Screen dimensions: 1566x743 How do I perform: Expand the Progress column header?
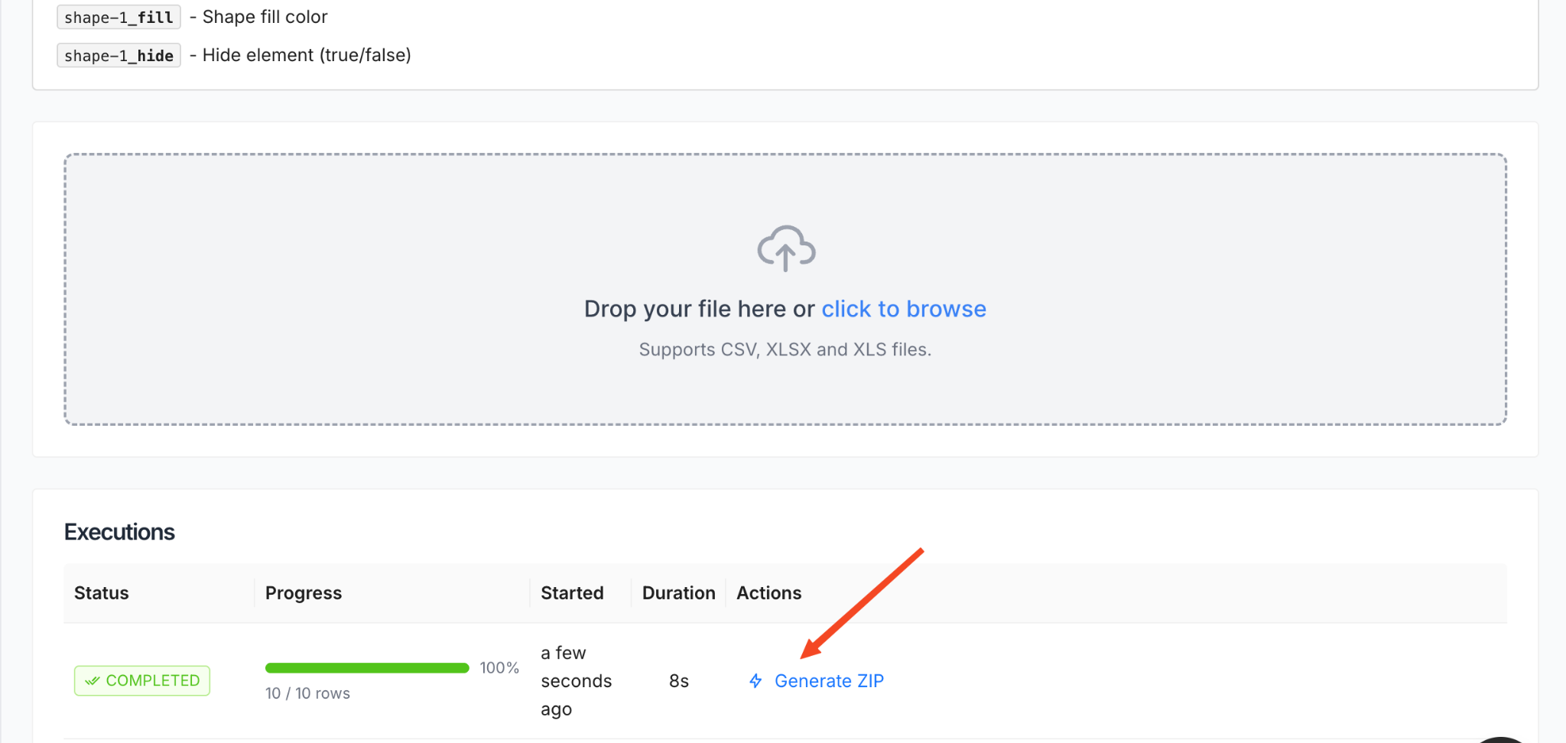(x=303, y=592)
